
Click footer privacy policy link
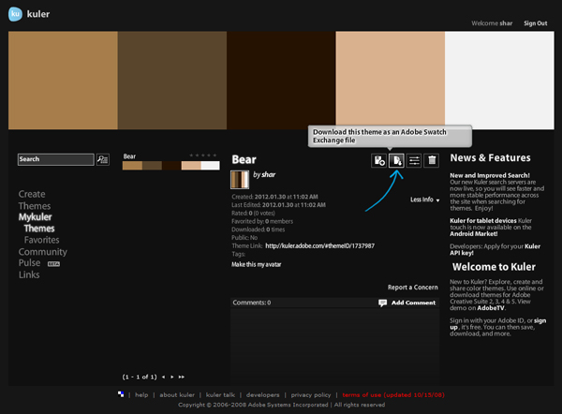pyautogui.click(x=311, y=395)
